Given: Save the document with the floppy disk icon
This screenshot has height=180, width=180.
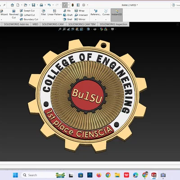Looking at the screenshot, I should coord(33,5).
